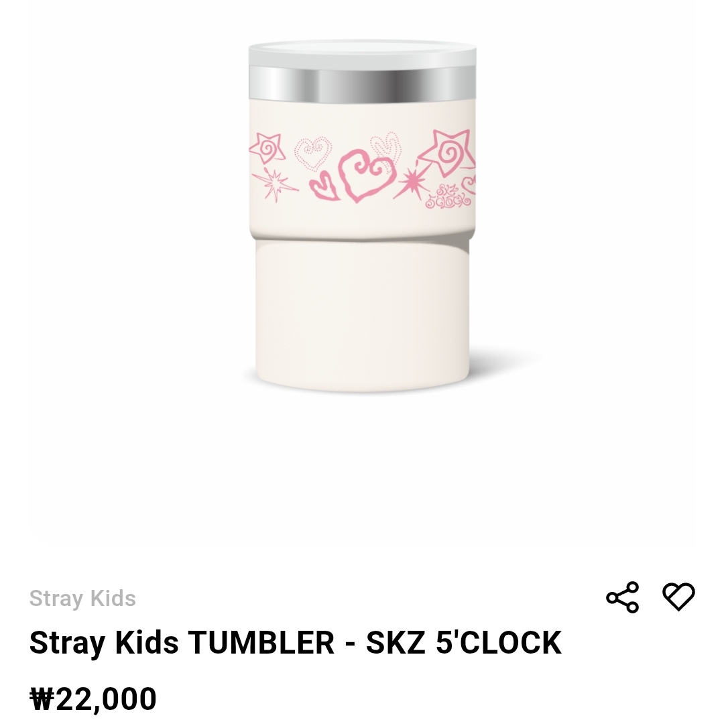Click the large spiral star on right
The image size is (724, 728).
[x=446, y=151]
